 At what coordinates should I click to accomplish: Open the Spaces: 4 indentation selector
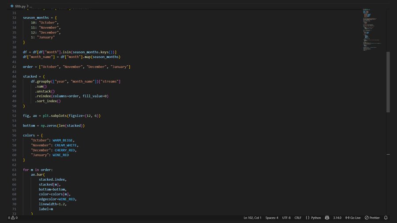tap(272, 218)
